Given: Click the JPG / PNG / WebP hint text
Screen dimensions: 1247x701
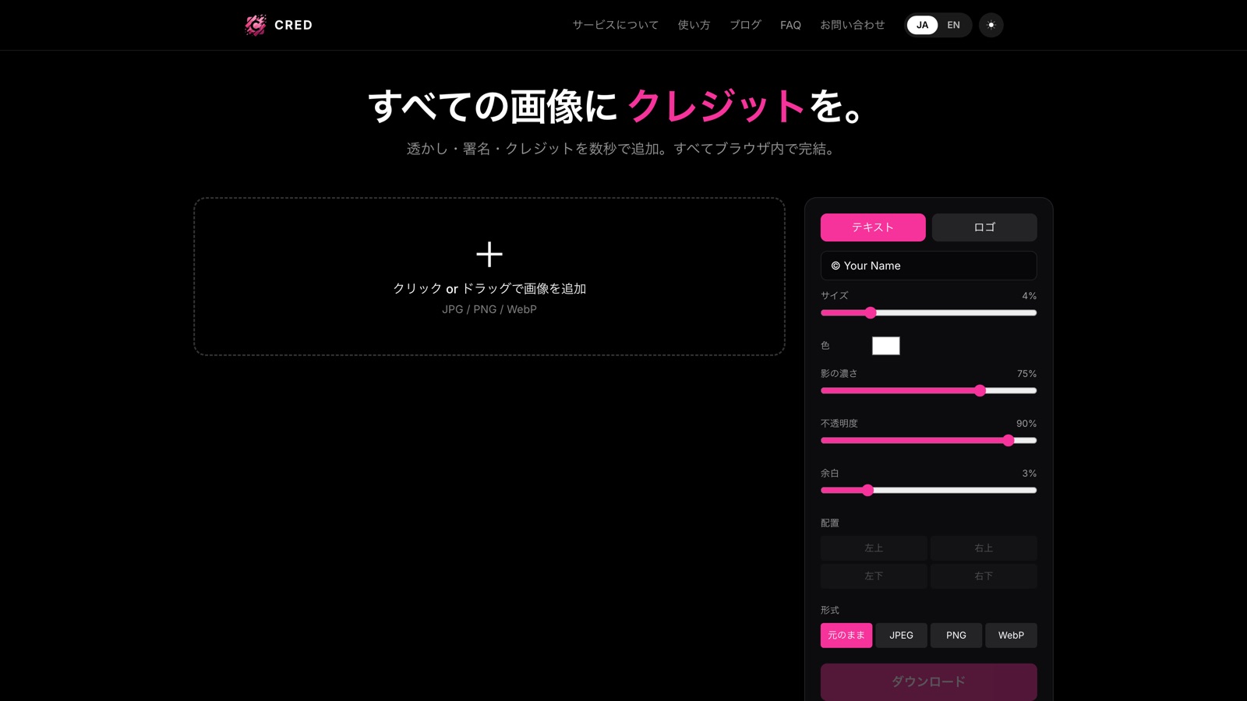Looking at the screenshot, I should (x=489, y=309).
